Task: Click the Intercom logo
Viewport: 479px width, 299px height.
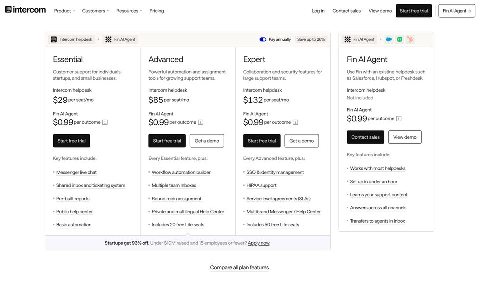Action: click(25, 10)
